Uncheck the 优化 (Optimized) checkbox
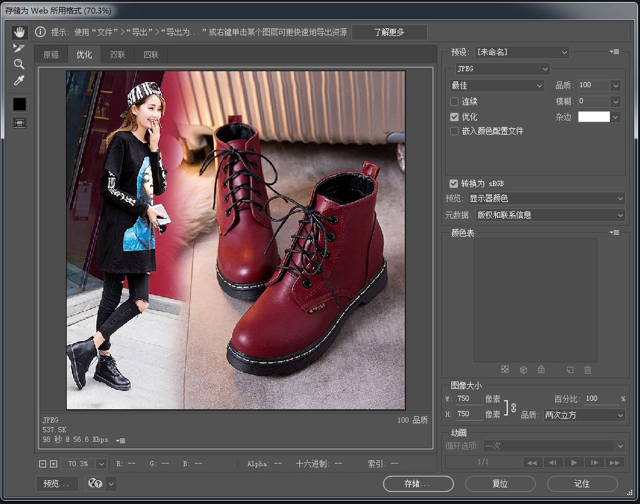The width and height of the screenshot is (640, 504). (454, 117)
